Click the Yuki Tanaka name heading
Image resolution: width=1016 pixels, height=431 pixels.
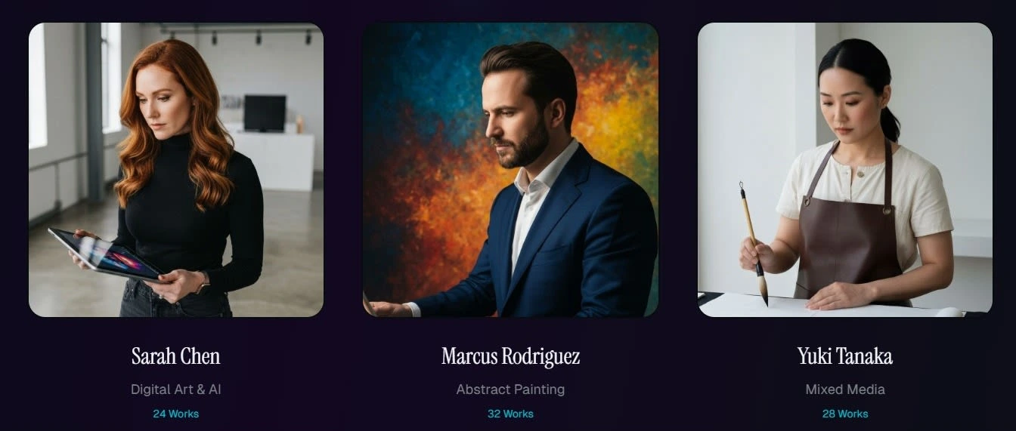(845, 356)
